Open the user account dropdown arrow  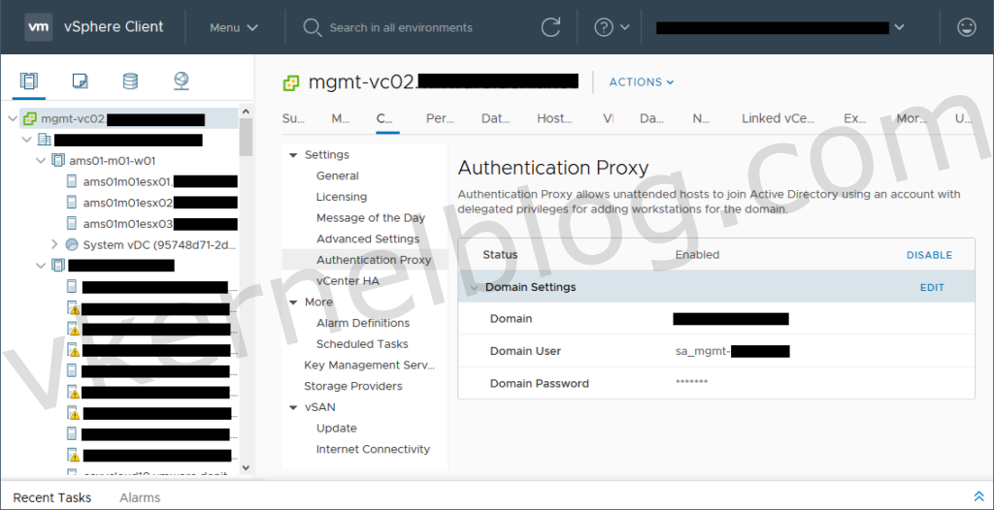click(x=899, y=27)
